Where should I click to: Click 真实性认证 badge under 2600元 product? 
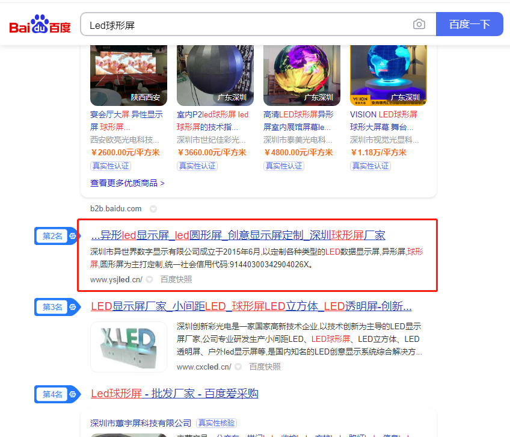[111, 166]
